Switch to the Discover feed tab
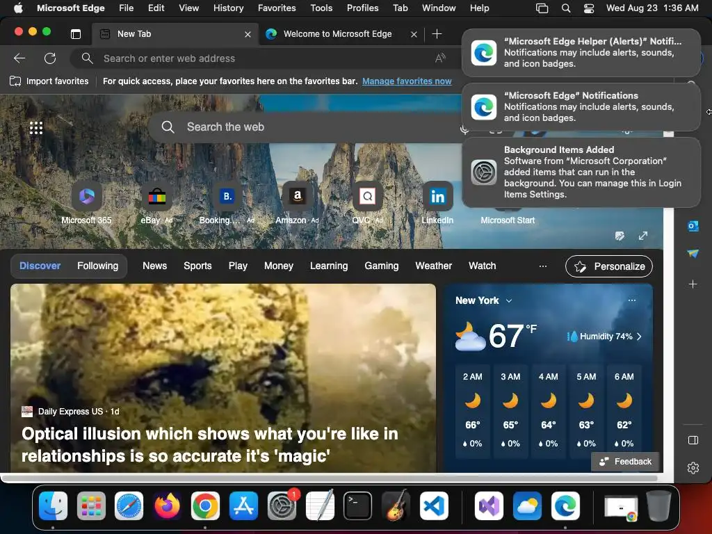 (x=40, y=266)
